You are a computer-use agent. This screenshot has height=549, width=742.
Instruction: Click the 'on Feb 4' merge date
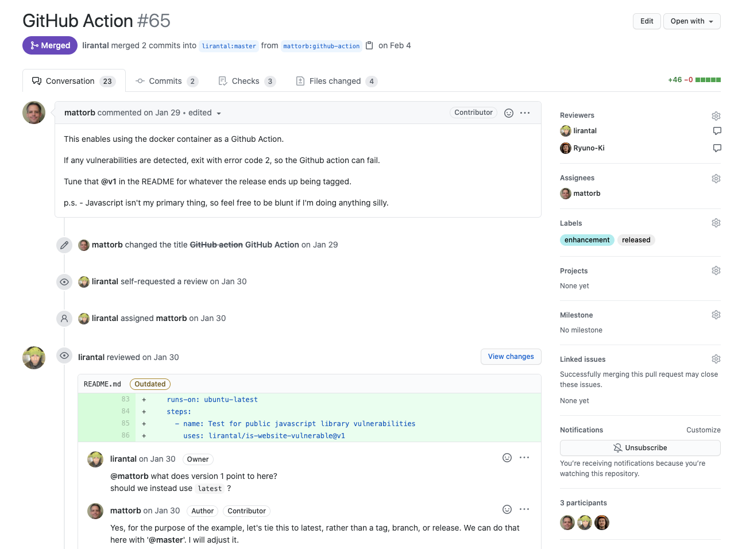(x=395, y=45)
